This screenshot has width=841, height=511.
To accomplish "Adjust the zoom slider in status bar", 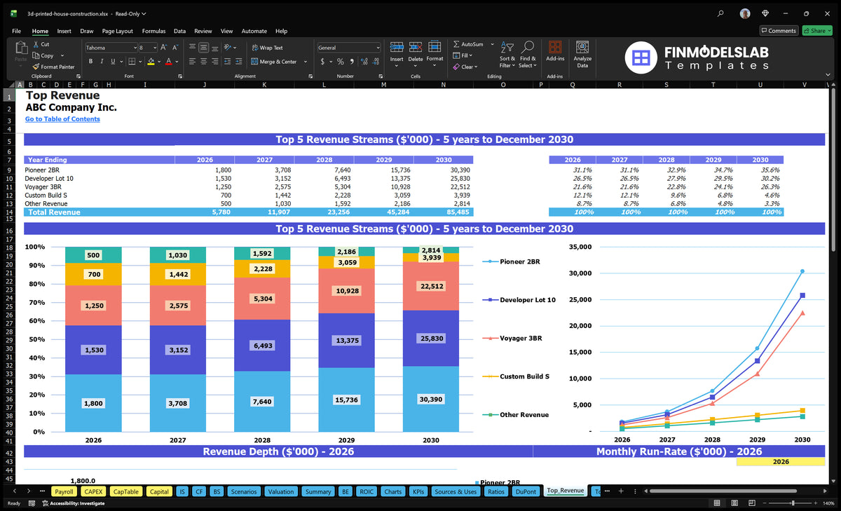I will coord(792,503).
